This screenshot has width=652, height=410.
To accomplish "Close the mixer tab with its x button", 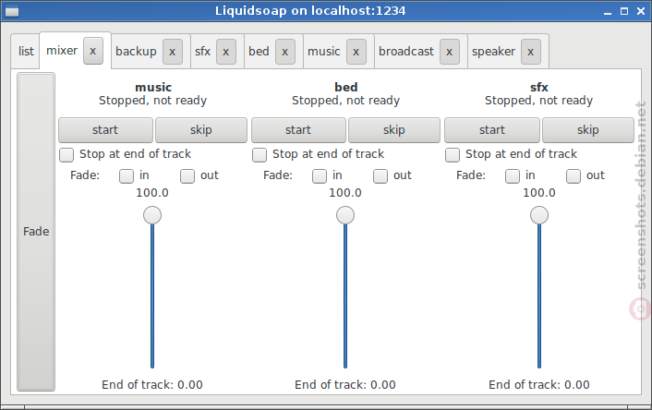I will point(92,51).
